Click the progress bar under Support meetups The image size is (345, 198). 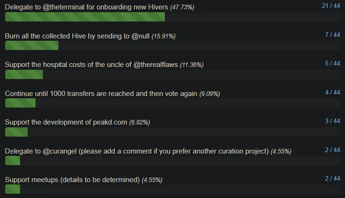point(13,190)
